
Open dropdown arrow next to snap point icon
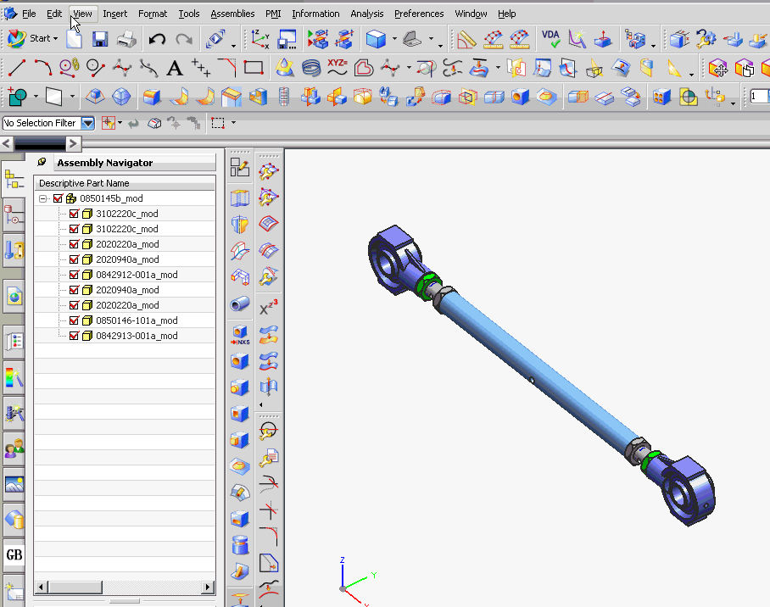pyautogui.click(x=120, y=122)
